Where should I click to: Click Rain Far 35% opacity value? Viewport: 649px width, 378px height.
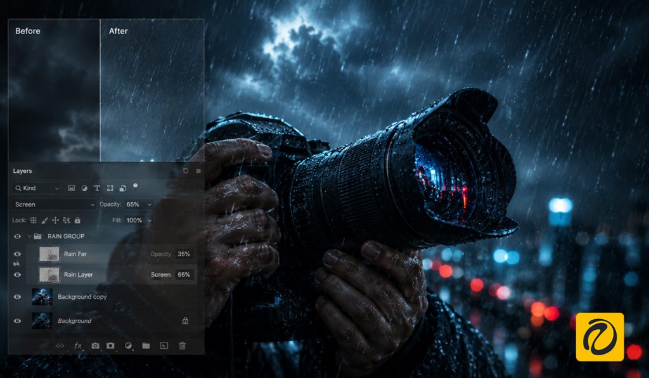184,254
